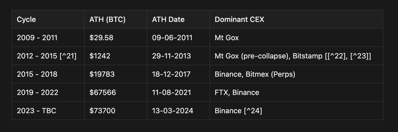Select the 2009 - 2011 cycle cell
This screenshot has width=398, height=132.
37,38
